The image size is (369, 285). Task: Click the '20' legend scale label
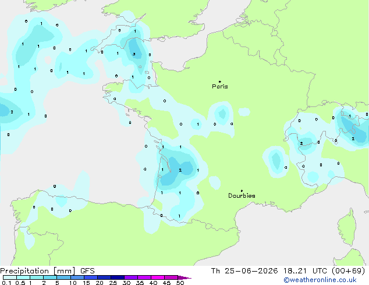point(100,283)
